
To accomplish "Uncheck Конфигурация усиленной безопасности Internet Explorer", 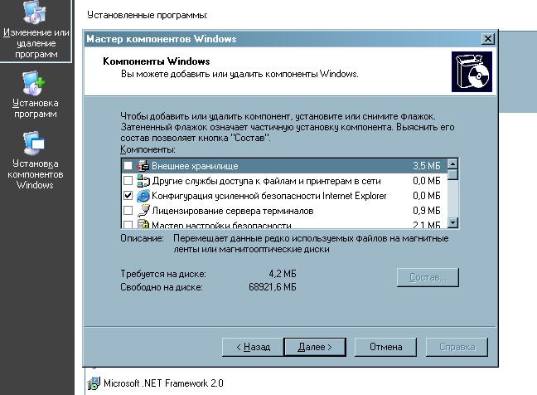I will (x=128, y=196).
